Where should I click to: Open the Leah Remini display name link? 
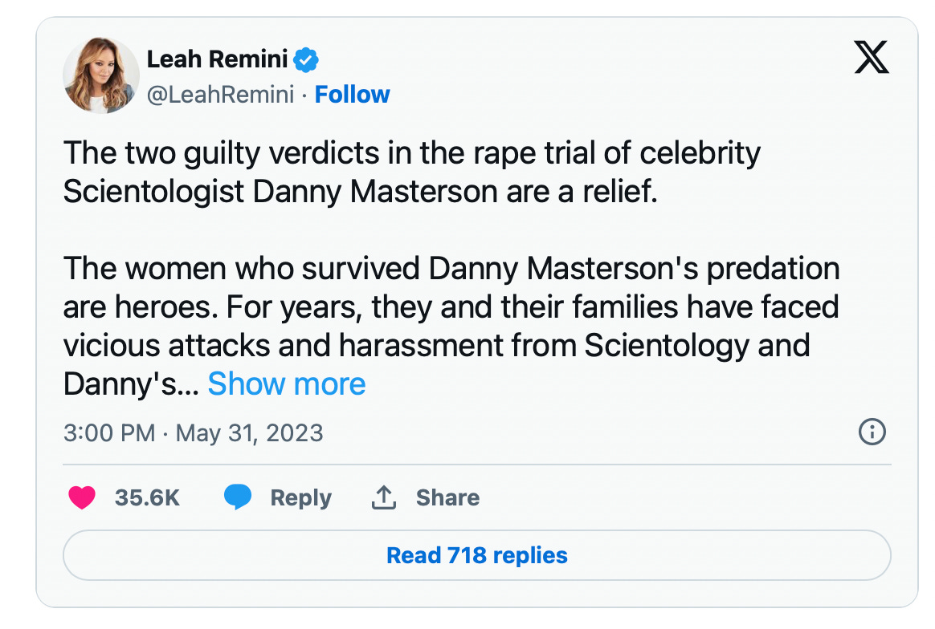pos(218,59)
